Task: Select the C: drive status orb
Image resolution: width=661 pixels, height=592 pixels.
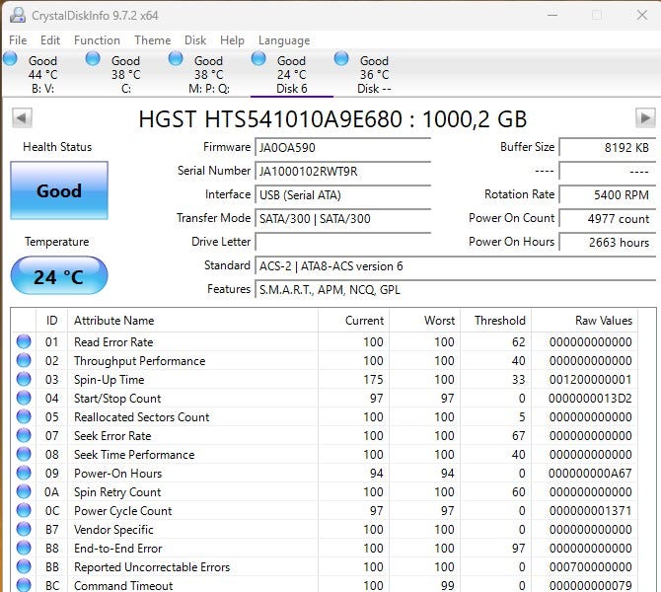Action: pyautogui.click(x=94, y=59)
